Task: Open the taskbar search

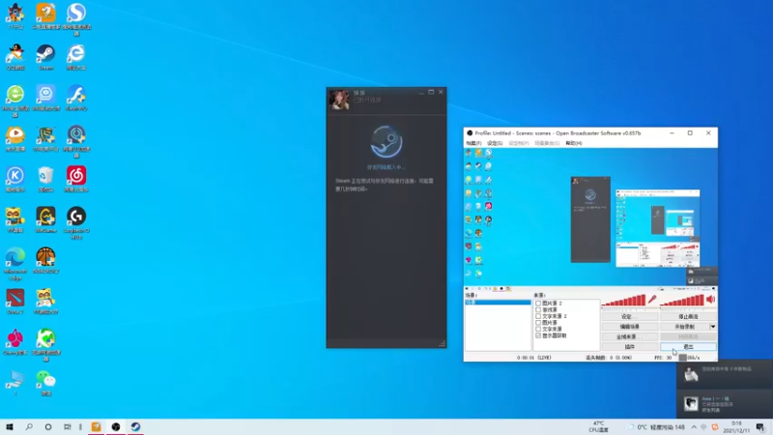Action: (29, 426)
